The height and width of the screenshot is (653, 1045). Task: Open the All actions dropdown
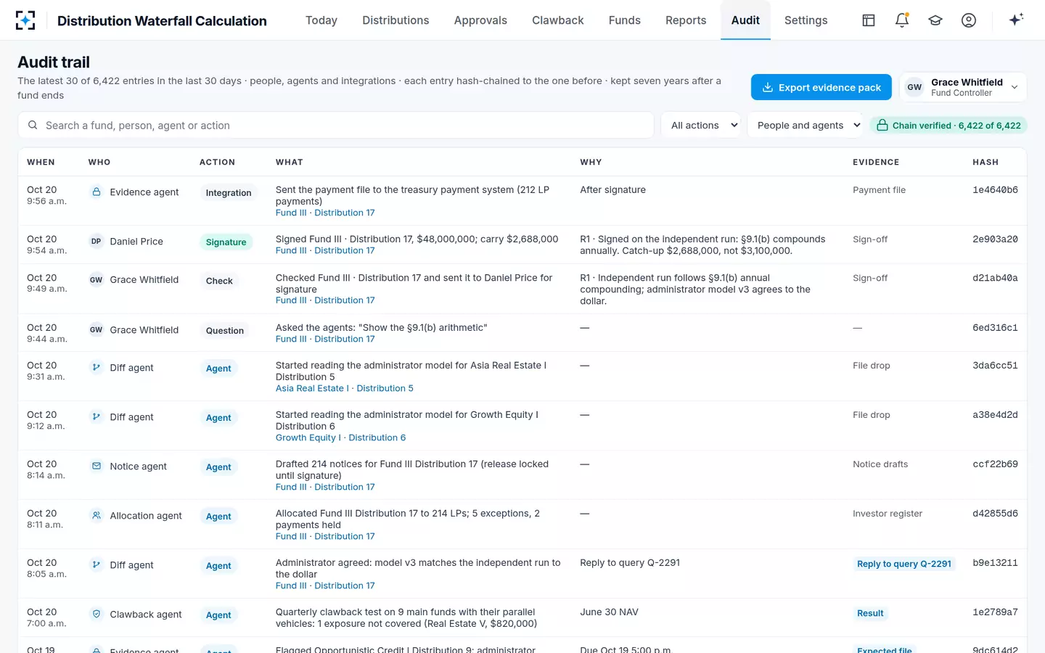click(x=701, y=126)
